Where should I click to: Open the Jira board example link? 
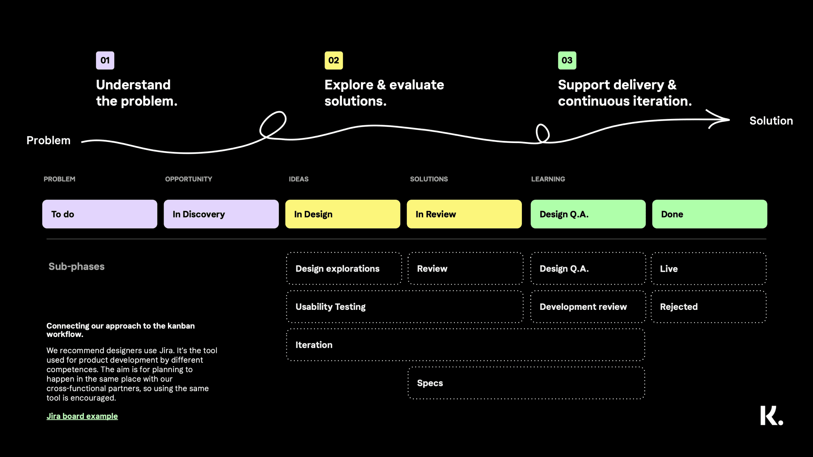pyautogui.click(x=82, y=416)
